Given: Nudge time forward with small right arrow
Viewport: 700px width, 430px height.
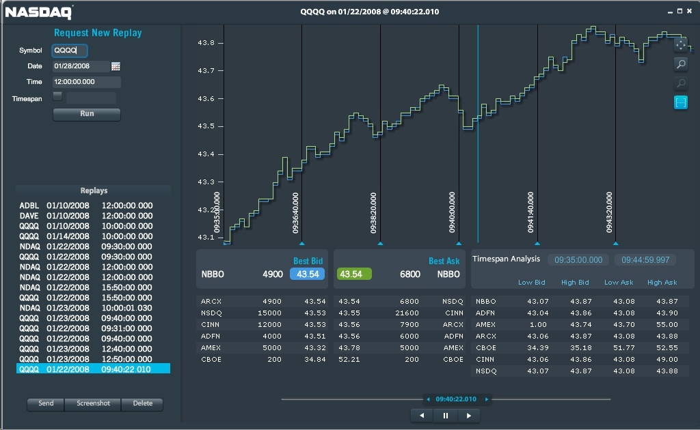Looking at the screenshot, I should coord(487,399).
